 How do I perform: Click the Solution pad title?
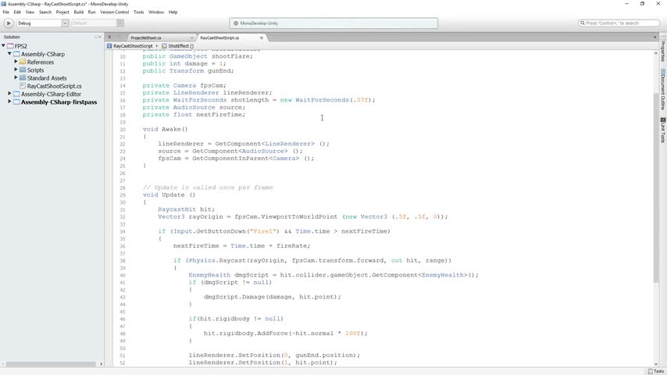[x=12, y=37]
